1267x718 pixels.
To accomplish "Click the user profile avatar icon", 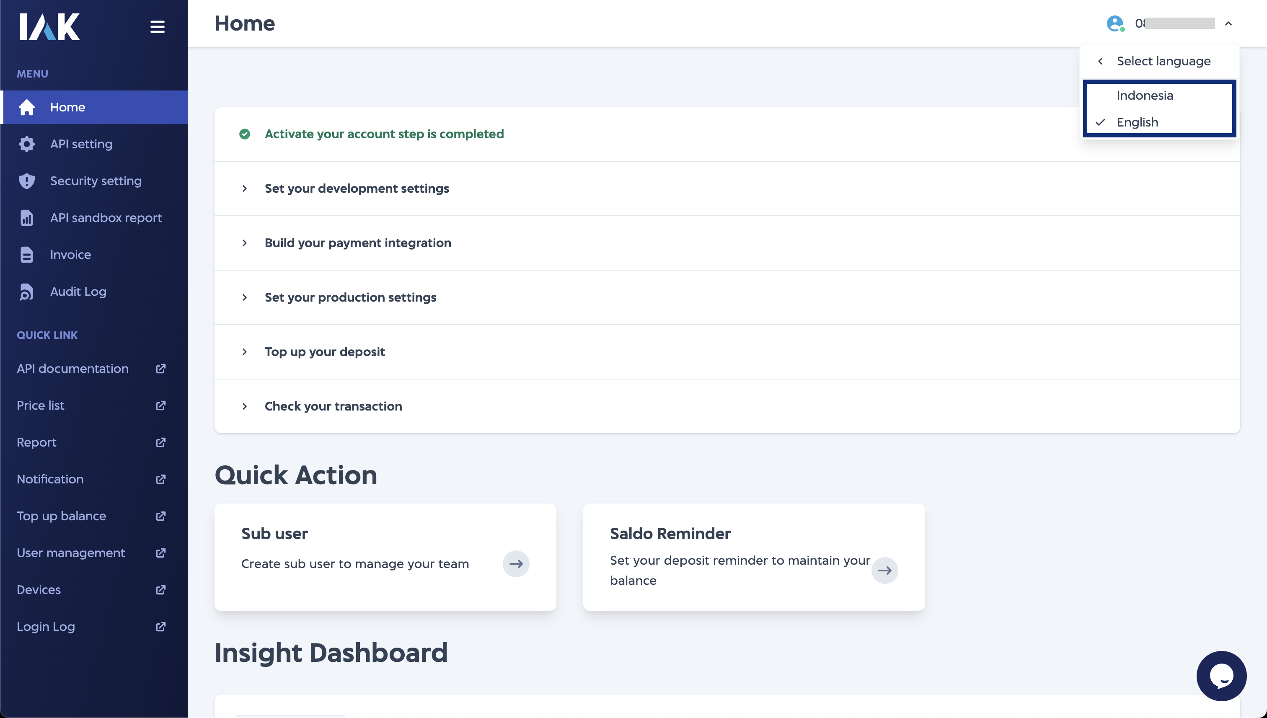I will [x=1114, y=24].
